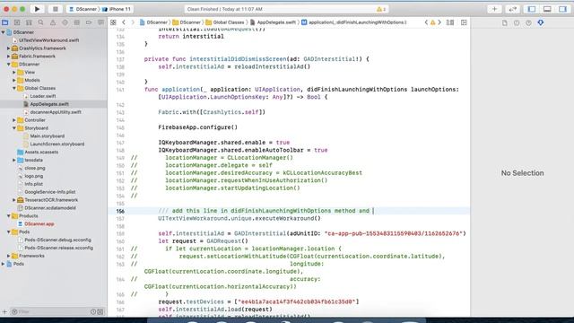Image resolution: width=574 pixels, height=323 pixels.
Task: Expand Fabric.framework group
Action: point(8,57)
